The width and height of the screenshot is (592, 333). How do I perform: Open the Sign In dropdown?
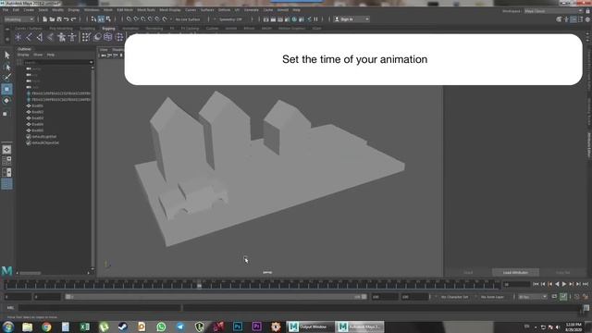351,19
